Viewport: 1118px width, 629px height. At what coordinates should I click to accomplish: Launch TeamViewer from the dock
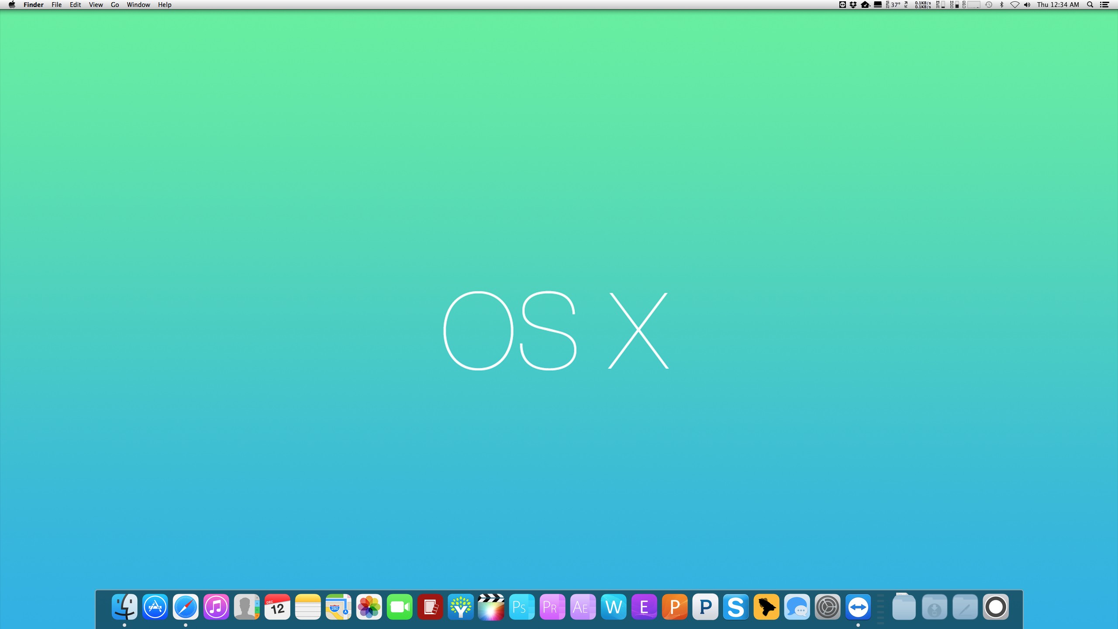click(858, 607)
